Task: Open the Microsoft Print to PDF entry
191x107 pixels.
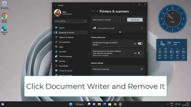Action: [118, 28]
